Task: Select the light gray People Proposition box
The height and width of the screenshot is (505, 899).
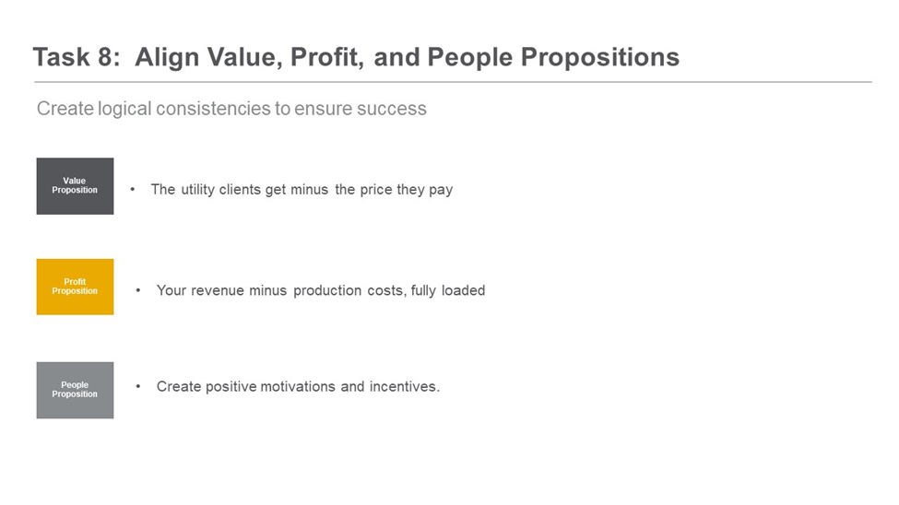Action: tap(75, 390)
